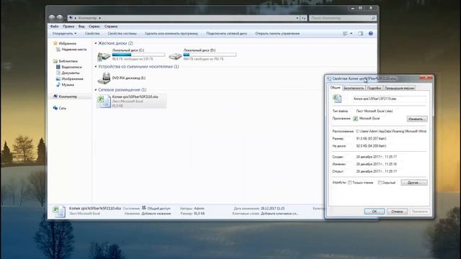Image resolution: width=461 pixels, height=259 pixels.
Task: Click the Видеозаписи library icon
Action: click(58, 67)
